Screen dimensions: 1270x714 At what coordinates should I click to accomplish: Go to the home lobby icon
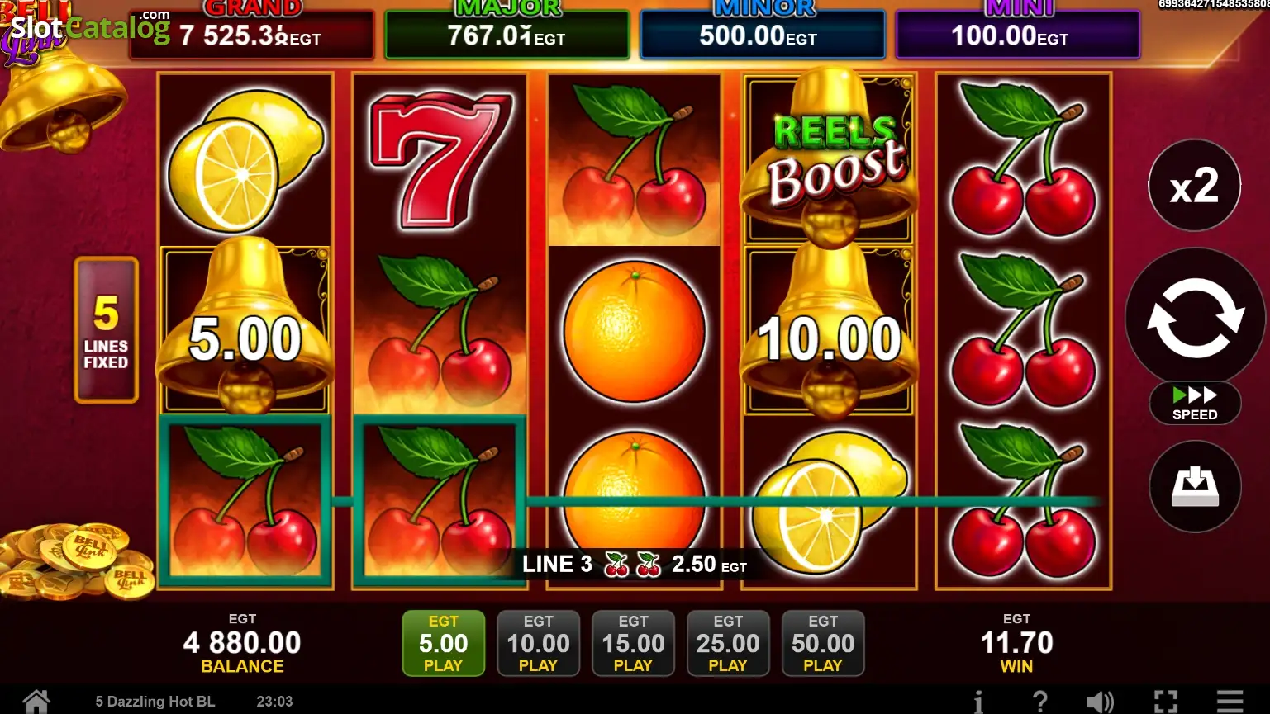36,702
